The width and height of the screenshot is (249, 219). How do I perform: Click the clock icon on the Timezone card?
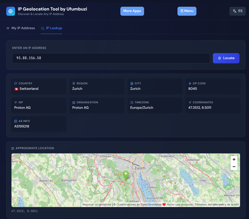(131, 102)
